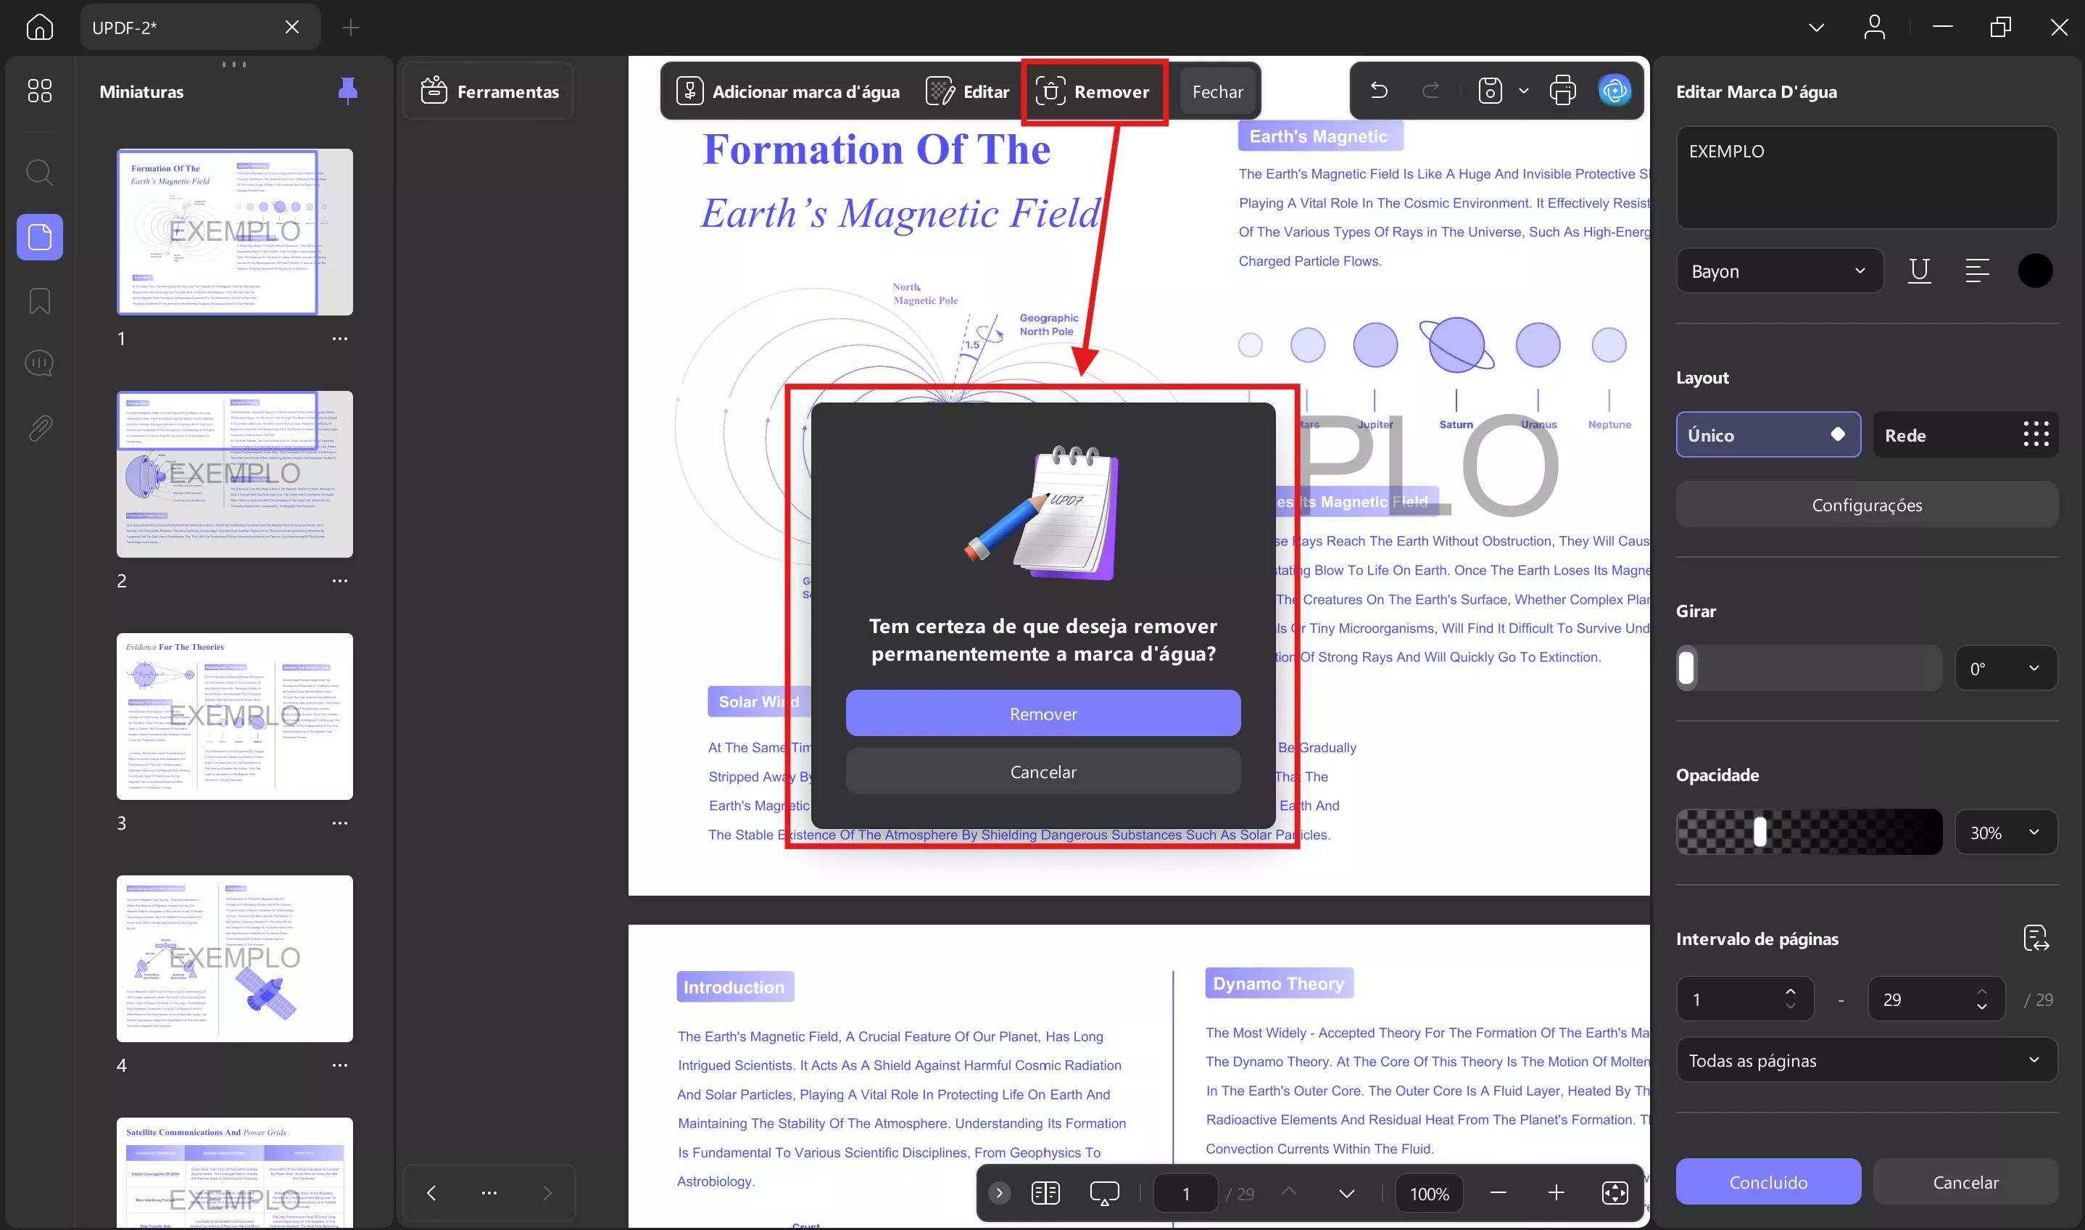Open the 30% opacity dropdown
Viewport: 2085px width, 1230px height.
2005,832
